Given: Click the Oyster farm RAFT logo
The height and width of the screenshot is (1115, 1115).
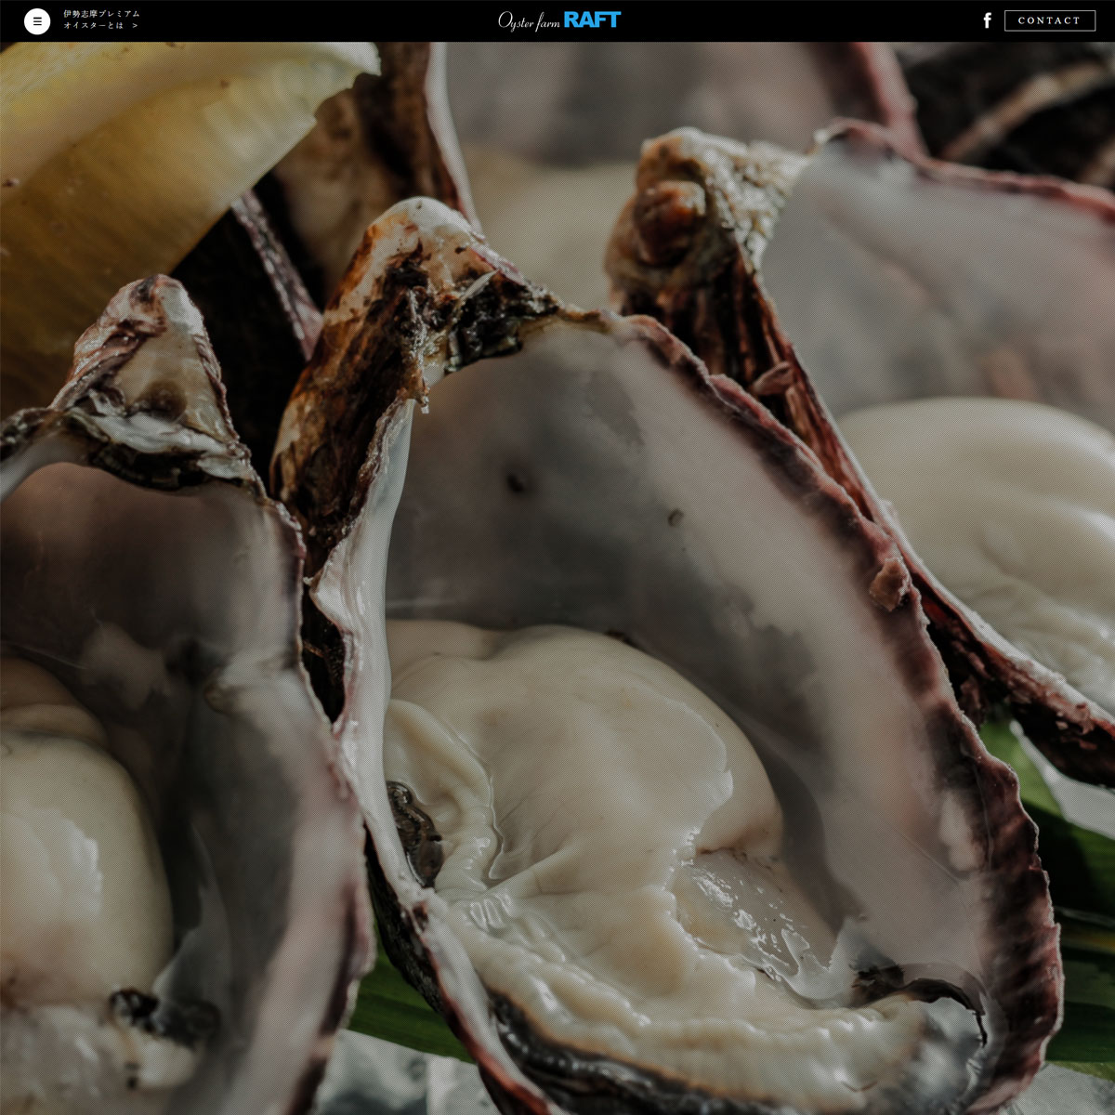Looking at the screenshot, I should 558,20.
